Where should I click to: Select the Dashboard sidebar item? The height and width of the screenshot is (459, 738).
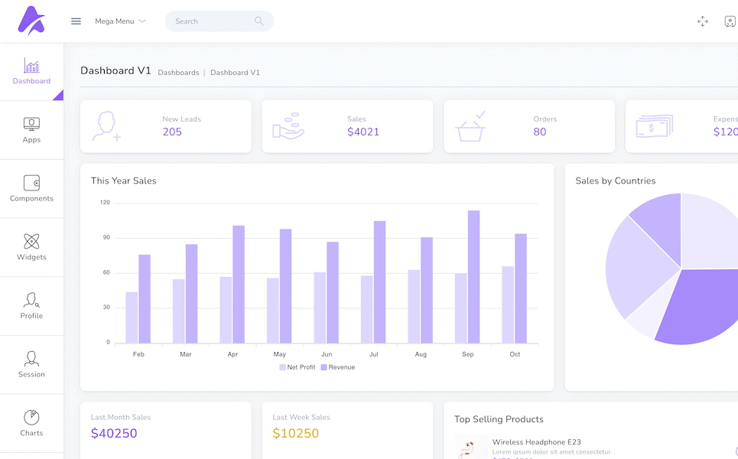31,71
